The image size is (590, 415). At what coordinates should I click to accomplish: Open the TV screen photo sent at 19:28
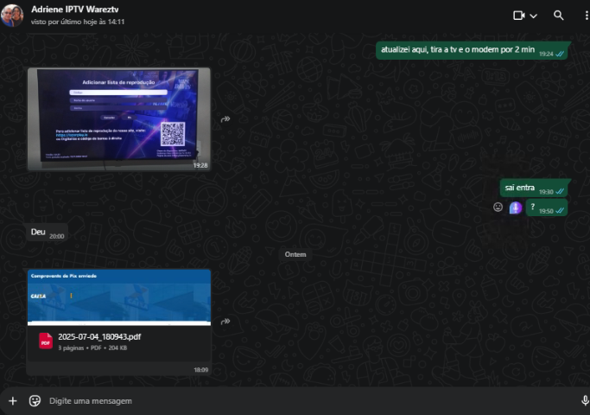coord(119,119)
